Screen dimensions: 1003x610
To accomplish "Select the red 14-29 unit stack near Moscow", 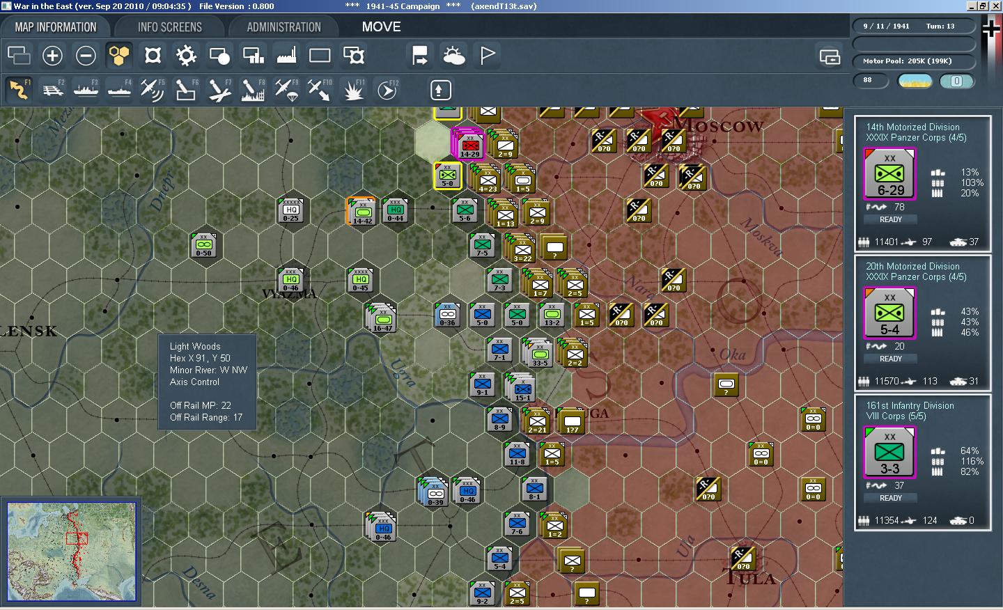I will click(468, 144).
